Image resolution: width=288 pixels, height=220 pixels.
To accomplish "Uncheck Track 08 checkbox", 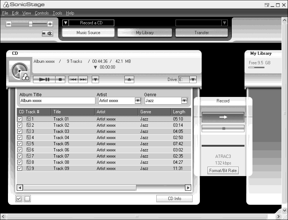I will 20,162.
